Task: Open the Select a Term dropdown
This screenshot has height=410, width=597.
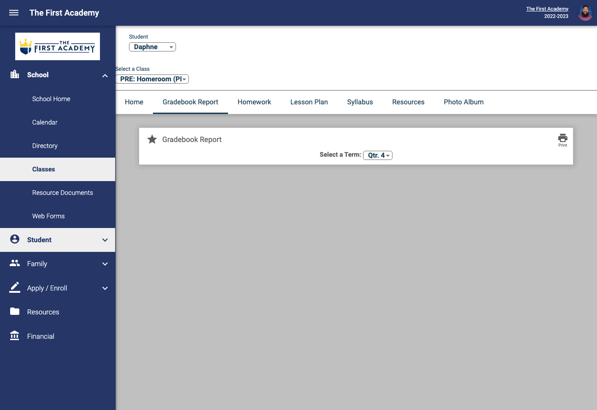Action: tap(378, 155)
